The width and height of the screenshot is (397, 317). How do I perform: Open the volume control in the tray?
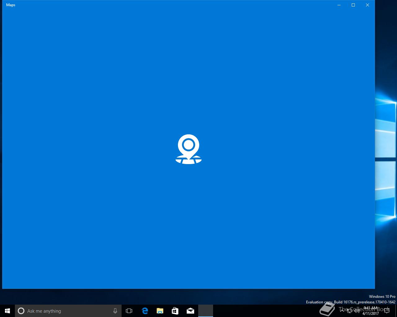(357, 311)
